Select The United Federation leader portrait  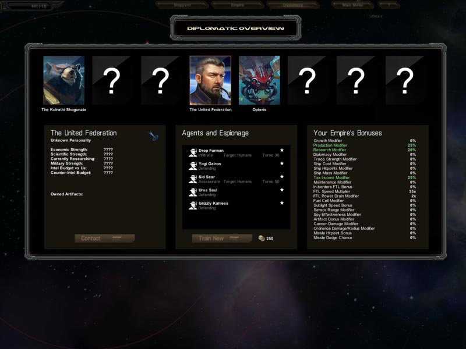pos(210,80)
